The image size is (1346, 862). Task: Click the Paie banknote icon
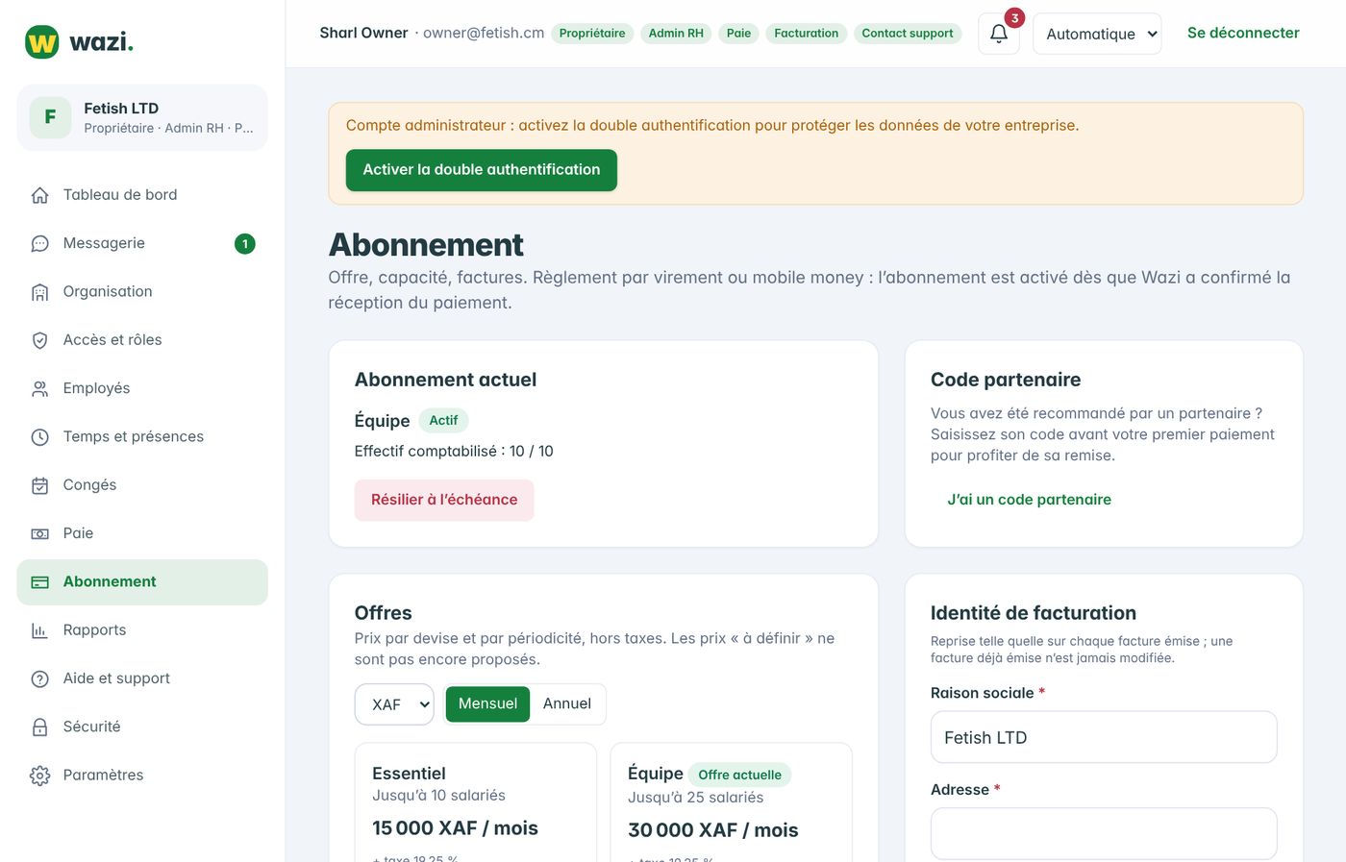pyautogui.click(x=39, y=533)
